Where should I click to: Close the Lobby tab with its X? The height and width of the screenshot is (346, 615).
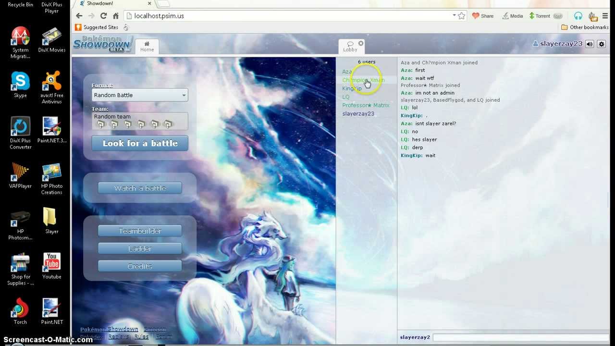tap(361, 43)
